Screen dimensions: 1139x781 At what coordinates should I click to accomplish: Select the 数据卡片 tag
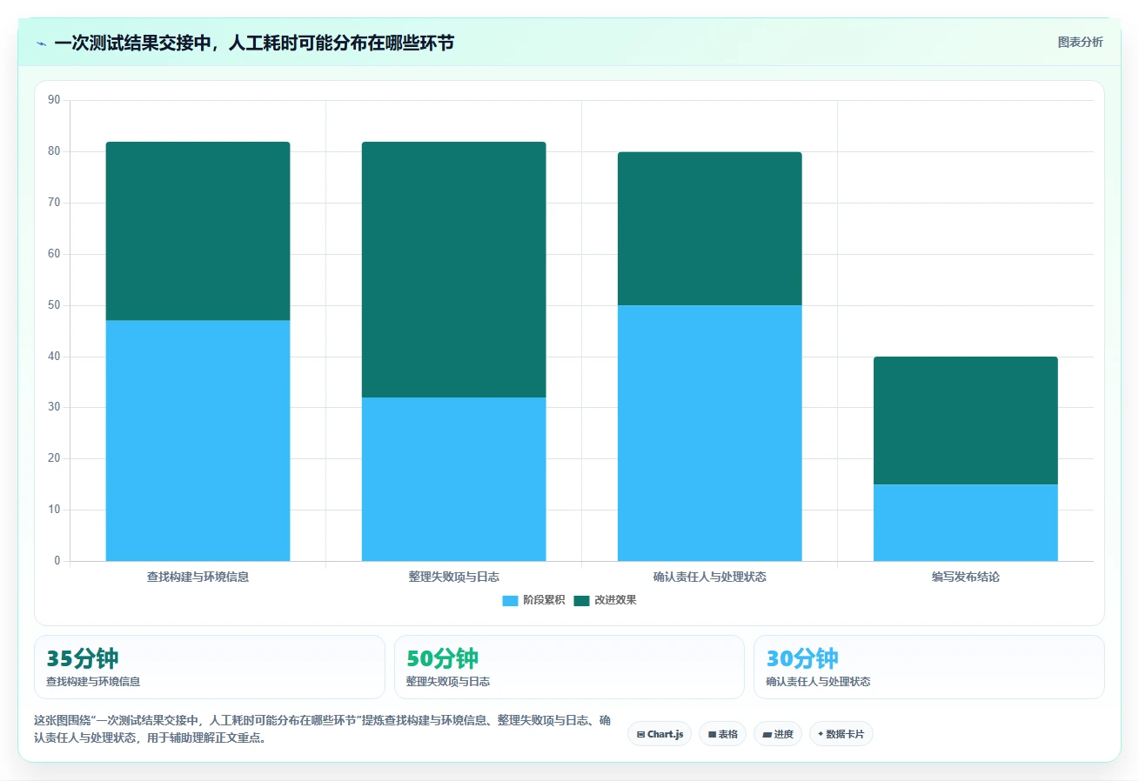[841, 734]
